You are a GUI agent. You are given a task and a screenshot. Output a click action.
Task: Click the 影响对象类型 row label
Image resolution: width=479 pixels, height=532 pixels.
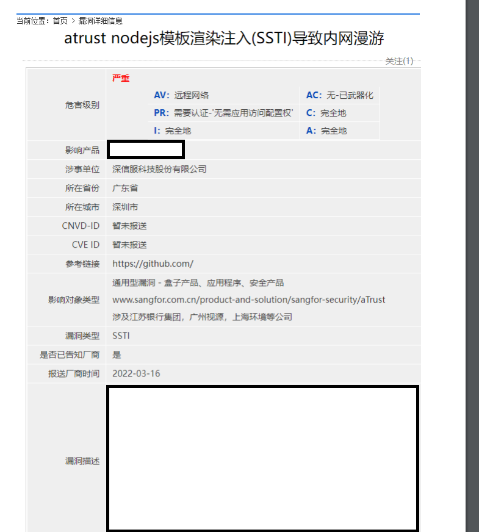click(x=74, y=300)
